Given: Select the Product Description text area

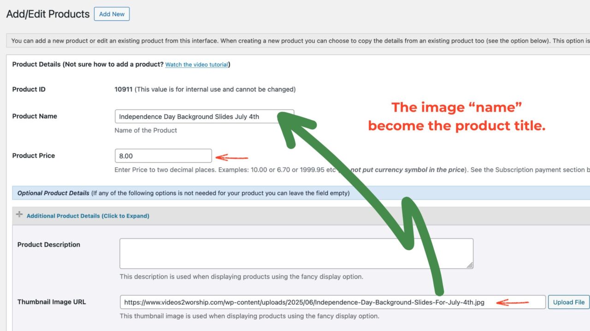Looking at the screenshot, I should [296, 253].
